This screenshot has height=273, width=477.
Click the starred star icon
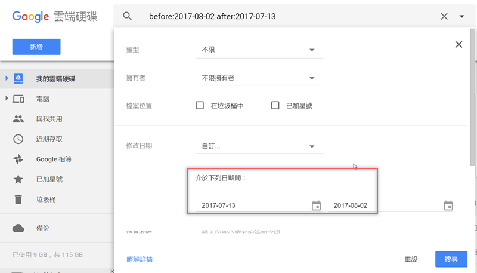pyautogui.click(x=18, y=179)
